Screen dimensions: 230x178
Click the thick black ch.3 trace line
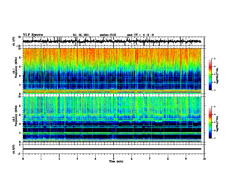point(112,149)
